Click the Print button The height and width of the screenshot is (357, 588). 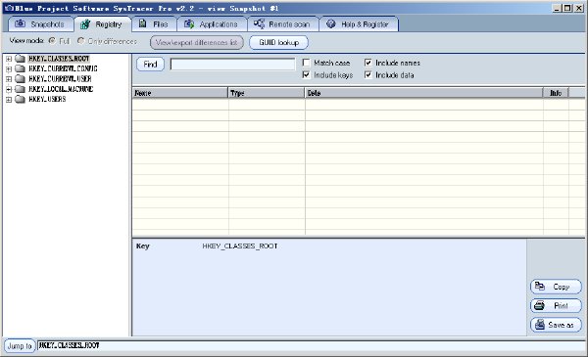pos(556,306)
